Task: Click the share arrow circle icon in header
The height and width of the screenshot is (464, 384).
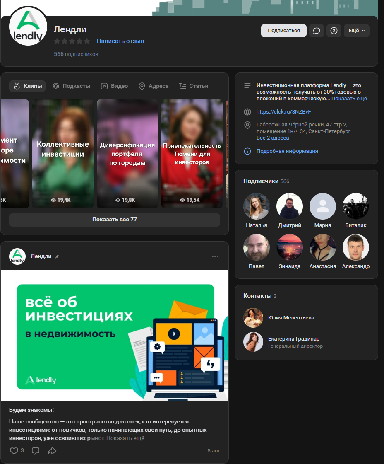Action: coord(334,31)
